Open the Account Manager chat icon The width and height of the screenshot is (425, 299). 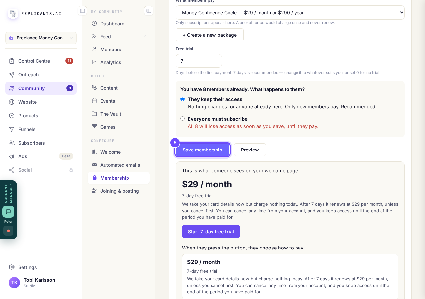point(8,212)
